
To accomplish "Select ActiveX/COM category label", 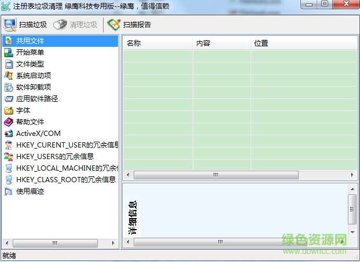I will point(38,133).
